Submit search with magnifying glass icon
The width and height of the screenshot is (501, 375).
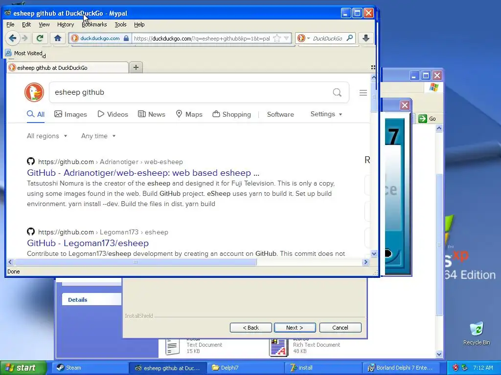[337, 92]
